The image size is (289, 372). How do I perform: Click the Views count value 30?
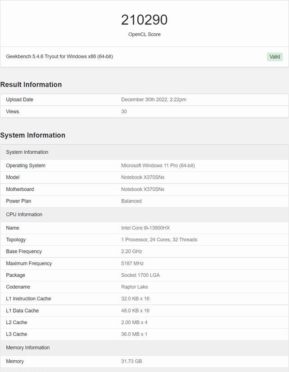(x=124, y=111)
